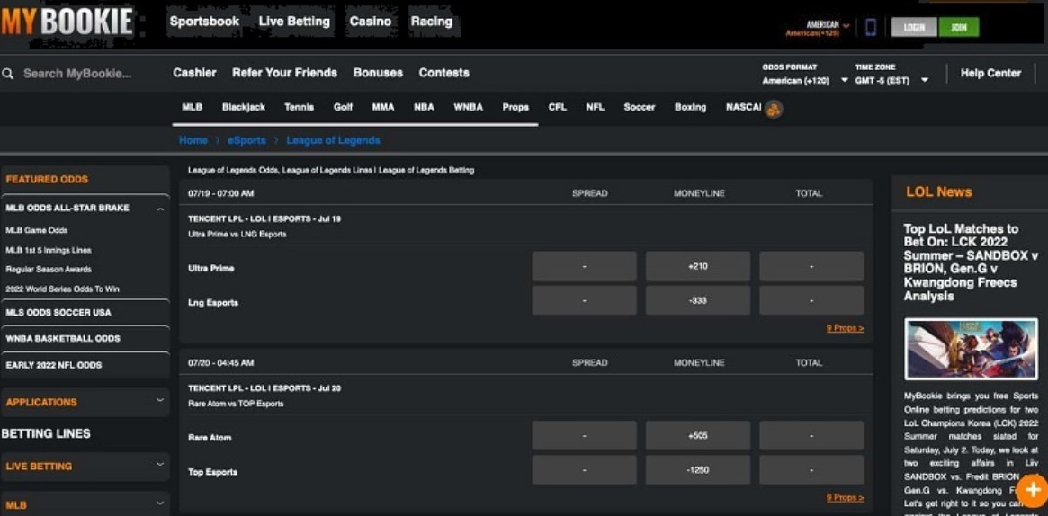Open the LOL News article thumbnail

pos(971,350)
